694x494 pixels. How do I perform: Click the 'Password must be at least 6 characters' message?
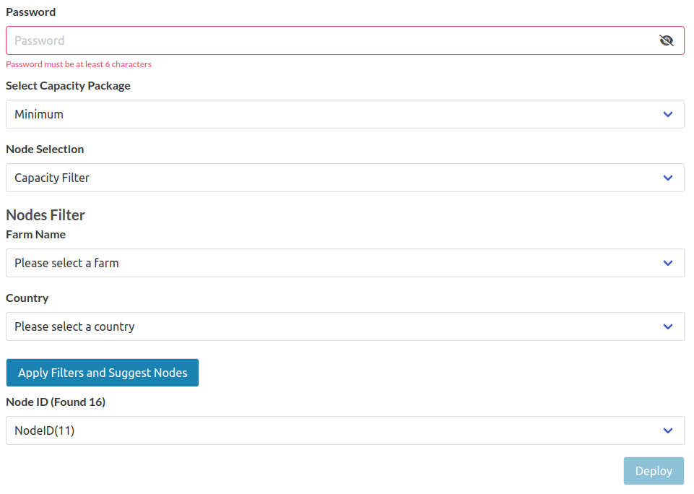coord(79,64)
